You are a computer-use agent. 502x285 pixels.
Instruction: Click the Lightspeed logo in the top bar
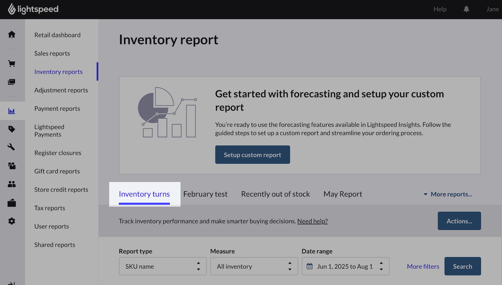tap(33, 9)
